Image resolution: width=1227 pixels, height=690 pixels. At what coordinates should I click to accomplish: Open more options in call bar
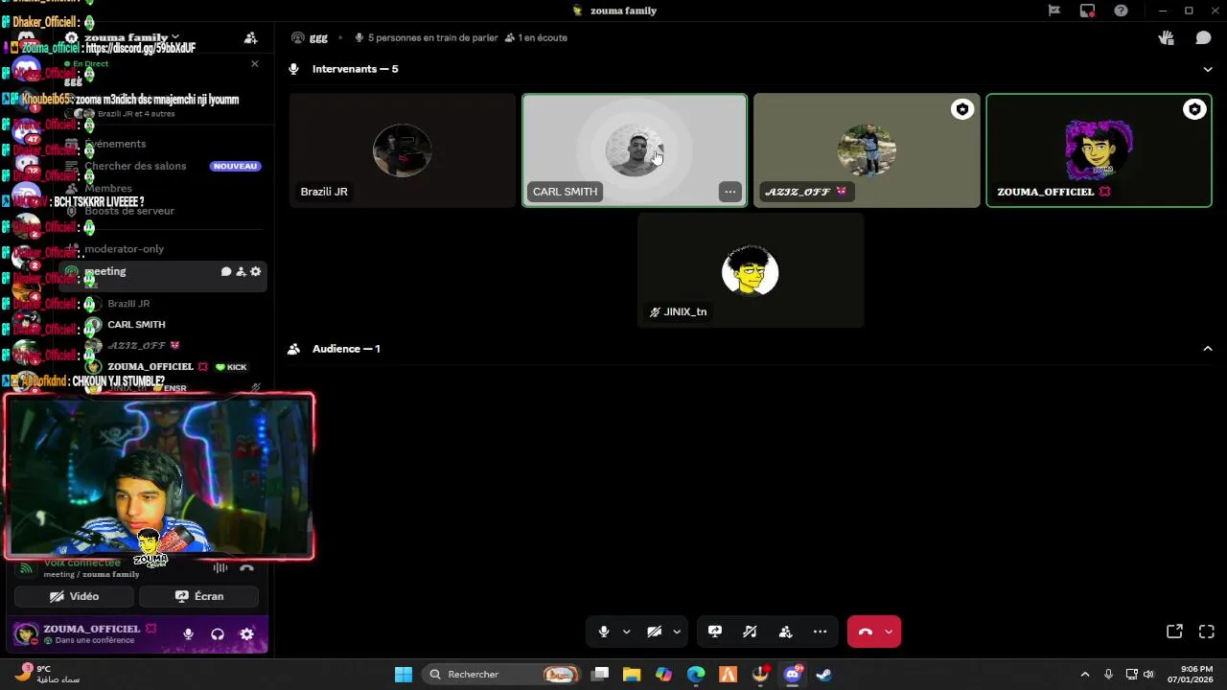[x=820, y=632]
